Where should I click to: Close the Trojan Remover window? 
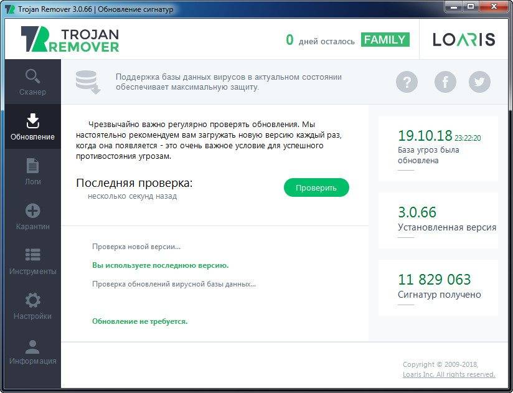point(494,6)
